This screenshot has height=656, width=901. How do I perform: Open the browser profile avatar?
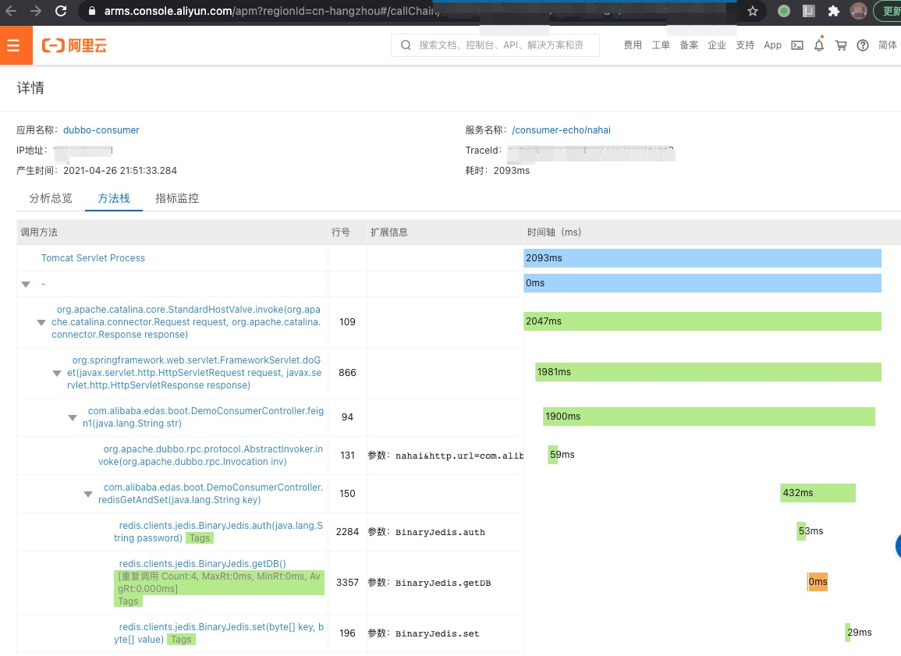tap(858, 11)
